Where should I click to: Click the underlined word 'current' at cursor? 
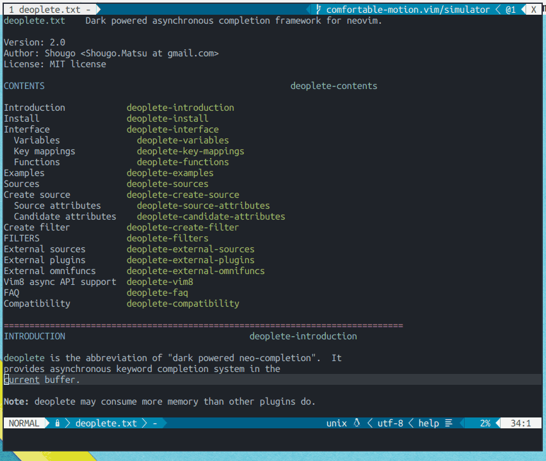(22, 380)
